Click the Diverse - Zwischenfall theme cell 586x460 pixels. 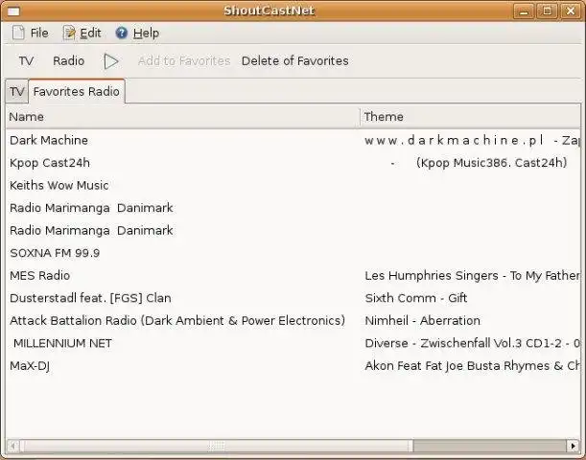point(473,343)
